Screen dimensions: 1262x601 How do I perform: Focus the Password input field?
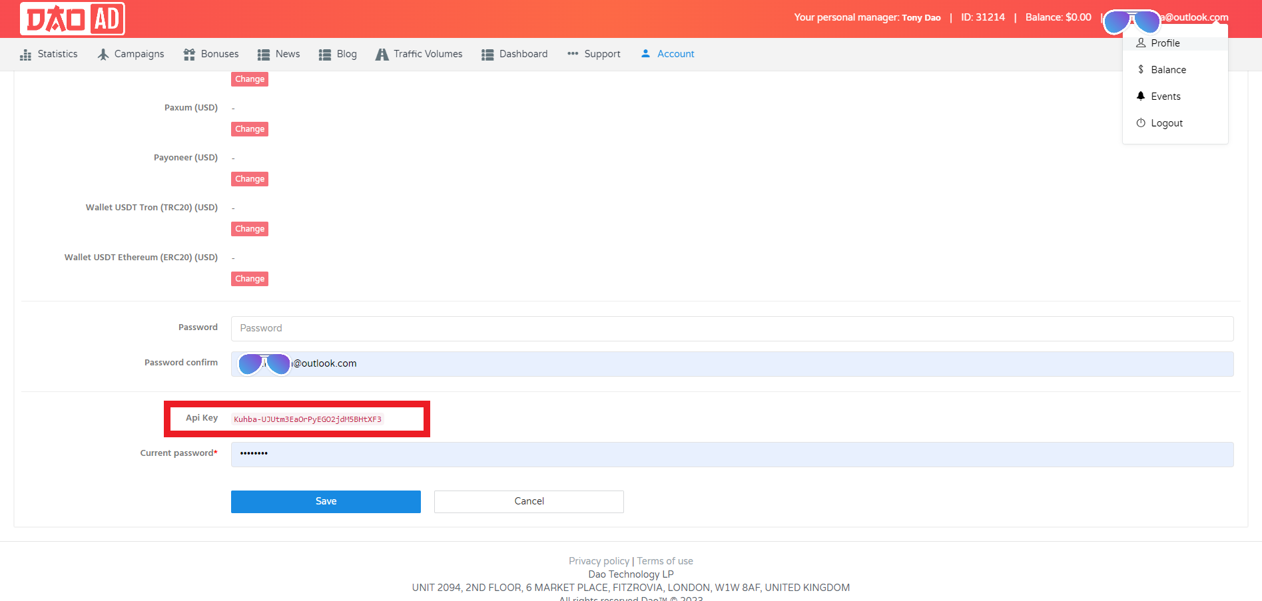pos(731,328)
